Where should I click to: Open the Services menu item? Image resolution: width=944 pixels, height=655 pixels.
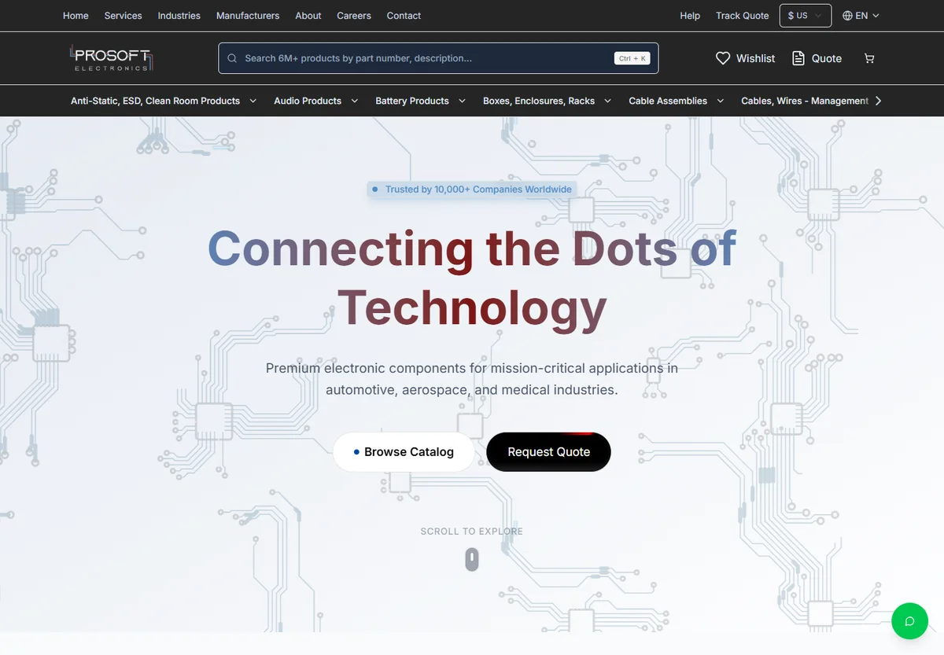(123, 16)
